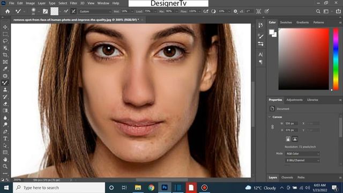Toggle Sample All Layers in options bar
Screen dimensions: 343x193
pyautogui.click(x=258, y=11)
